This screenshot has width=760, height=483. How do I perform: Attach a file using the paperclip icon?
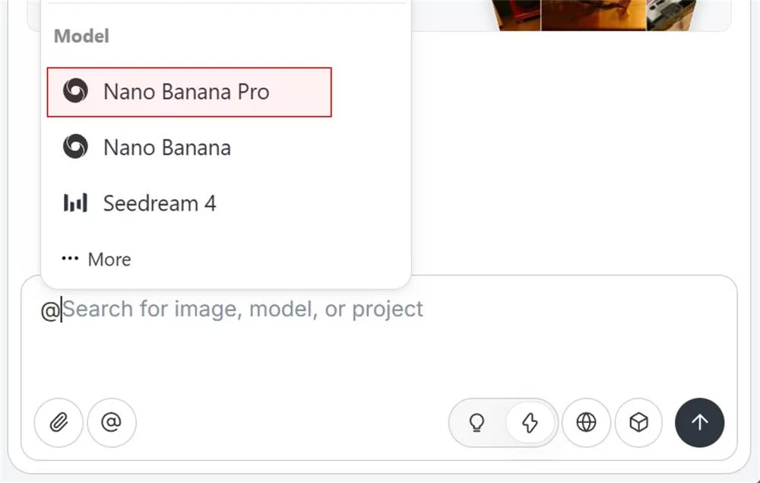tap(58, 423)
